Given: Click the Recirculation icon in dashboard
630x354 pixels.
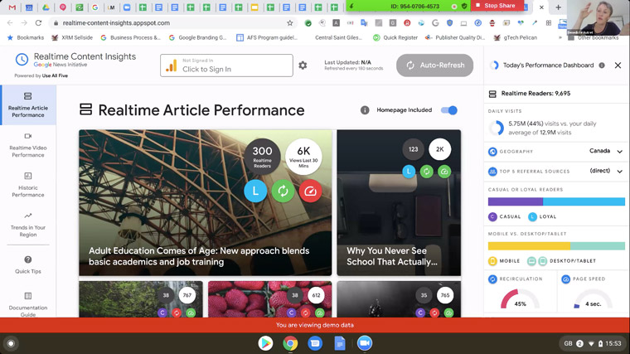Looking at the screenshot, I should coord(492,279).
